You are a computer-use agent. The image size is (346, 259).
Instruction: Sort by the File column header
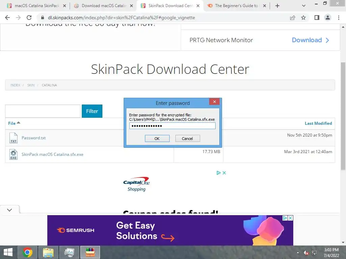[14, 123]
